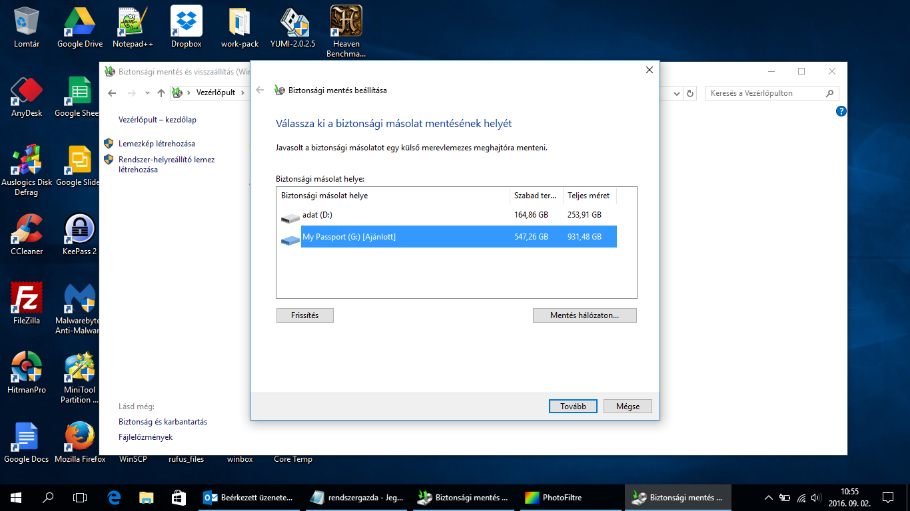Viewport: 910px width, 511px height.
Task: Open Dropbox desktop icon
Action: (186, 27)
